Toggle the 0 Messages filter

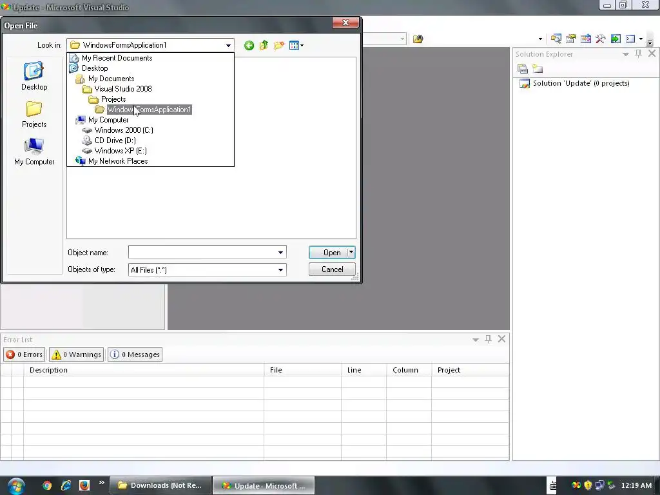point(135,354)
